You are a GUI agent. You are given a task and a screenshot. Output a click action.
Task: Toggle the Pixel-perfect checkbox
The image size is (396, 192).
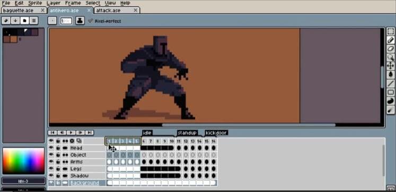pyautogui.click(x=104, y=21)
